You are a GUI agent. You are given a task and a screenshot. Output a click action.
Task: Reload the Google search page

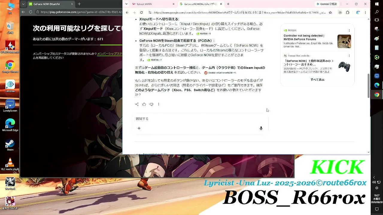click(x=142, y=13)
